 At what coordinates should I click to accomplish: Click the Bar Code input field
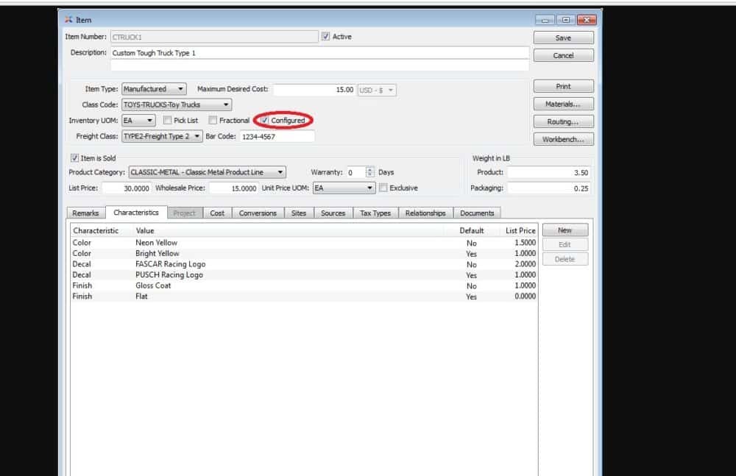coord(277,136)
